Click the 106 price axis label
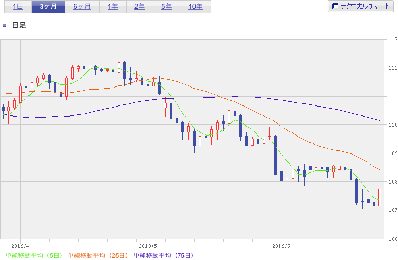The height and width of the screenshot is (260, 398). click(x=393, y=239)
